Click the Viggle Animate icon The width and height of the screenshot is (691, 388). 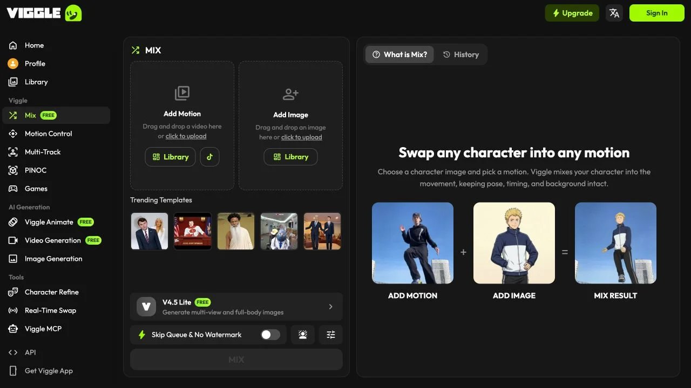point(13,222)
